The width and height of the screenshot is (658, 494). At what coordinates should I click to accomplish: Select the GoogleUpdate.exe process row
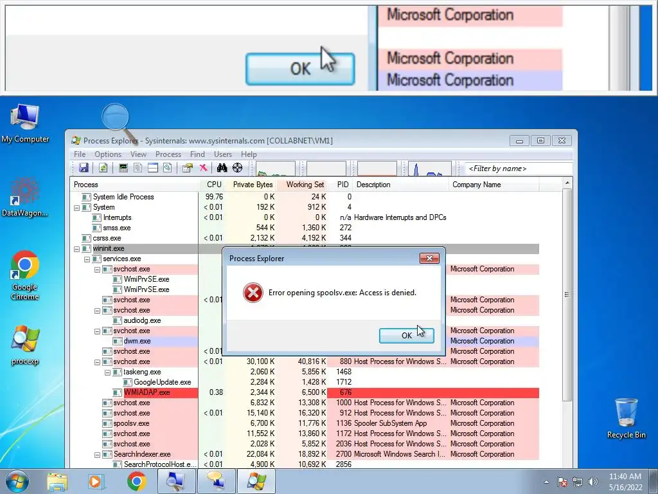click(x=305, y=382)
